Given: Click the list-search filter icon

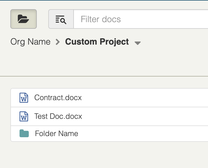Looking at the screenshot, I should [x=61, y=19].
